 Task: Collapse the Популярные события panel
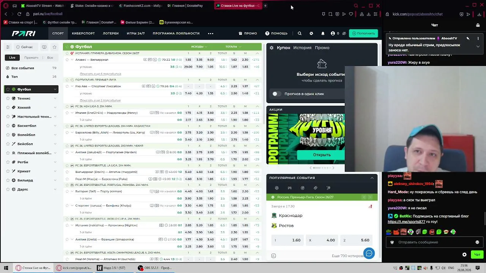pyautogui.click(x=372, y=178)
